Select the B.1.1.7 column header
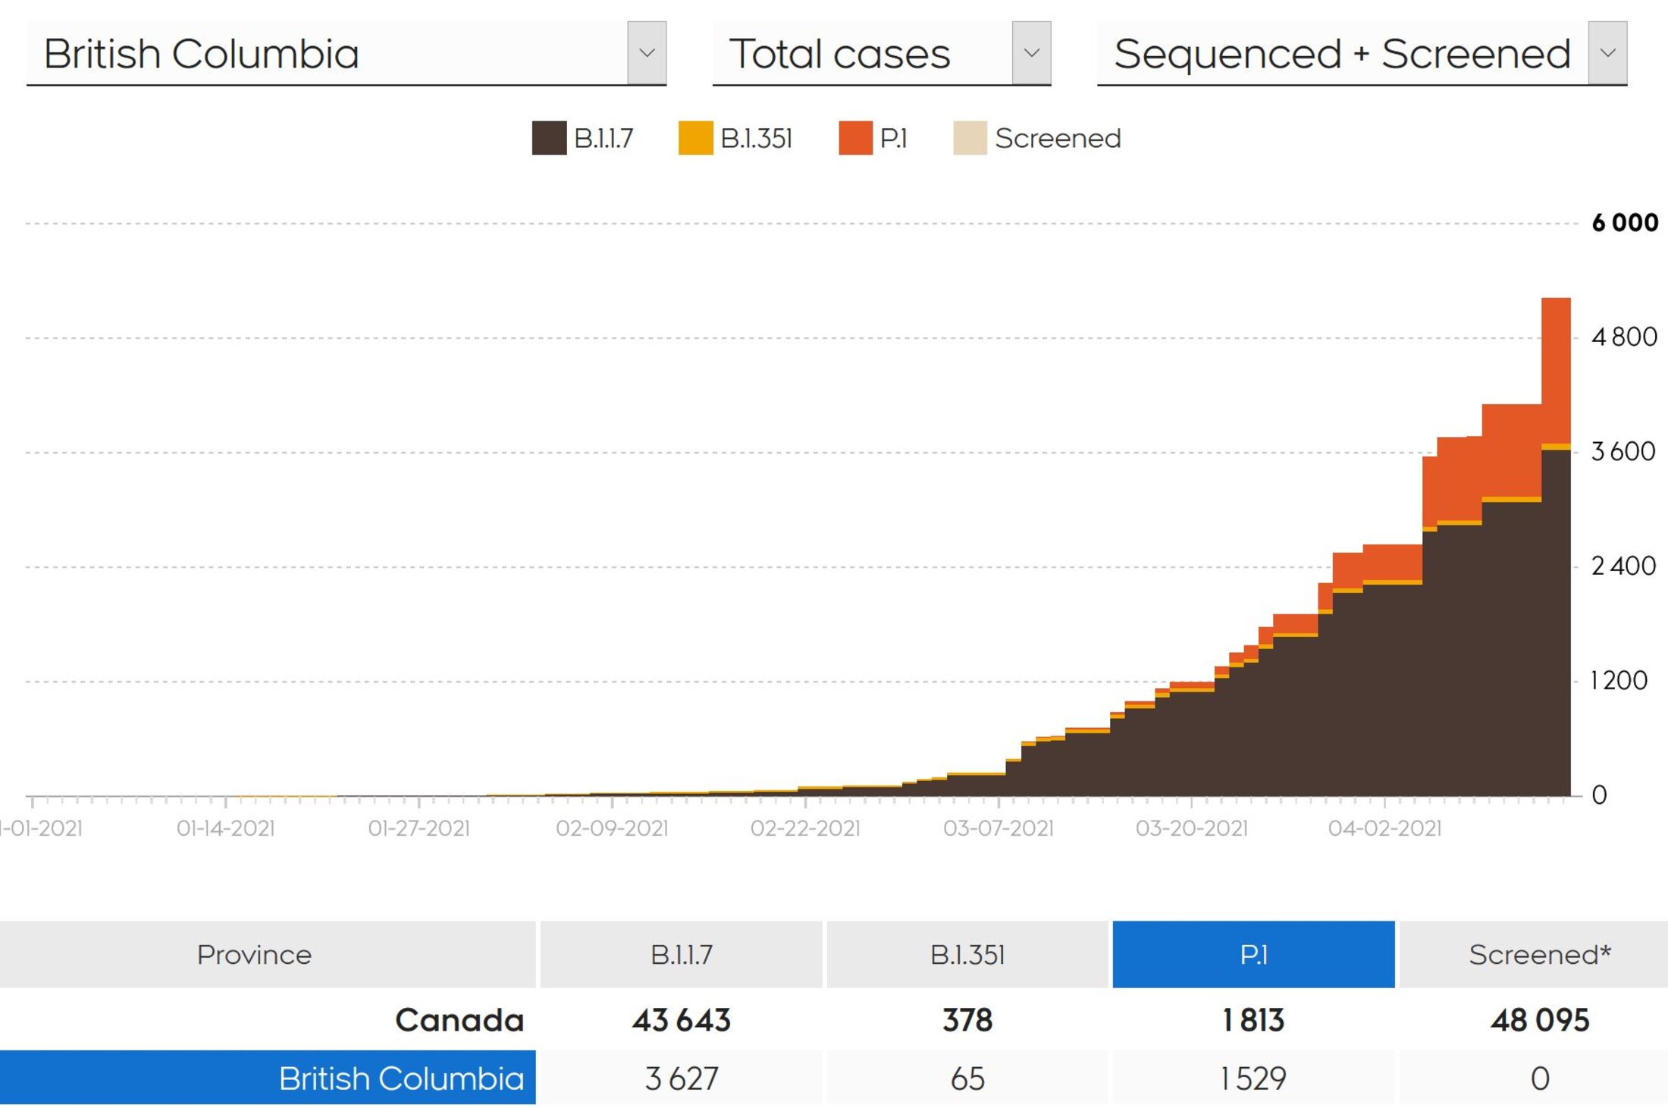This screenshot has width=1668, height=1108. 681,954
